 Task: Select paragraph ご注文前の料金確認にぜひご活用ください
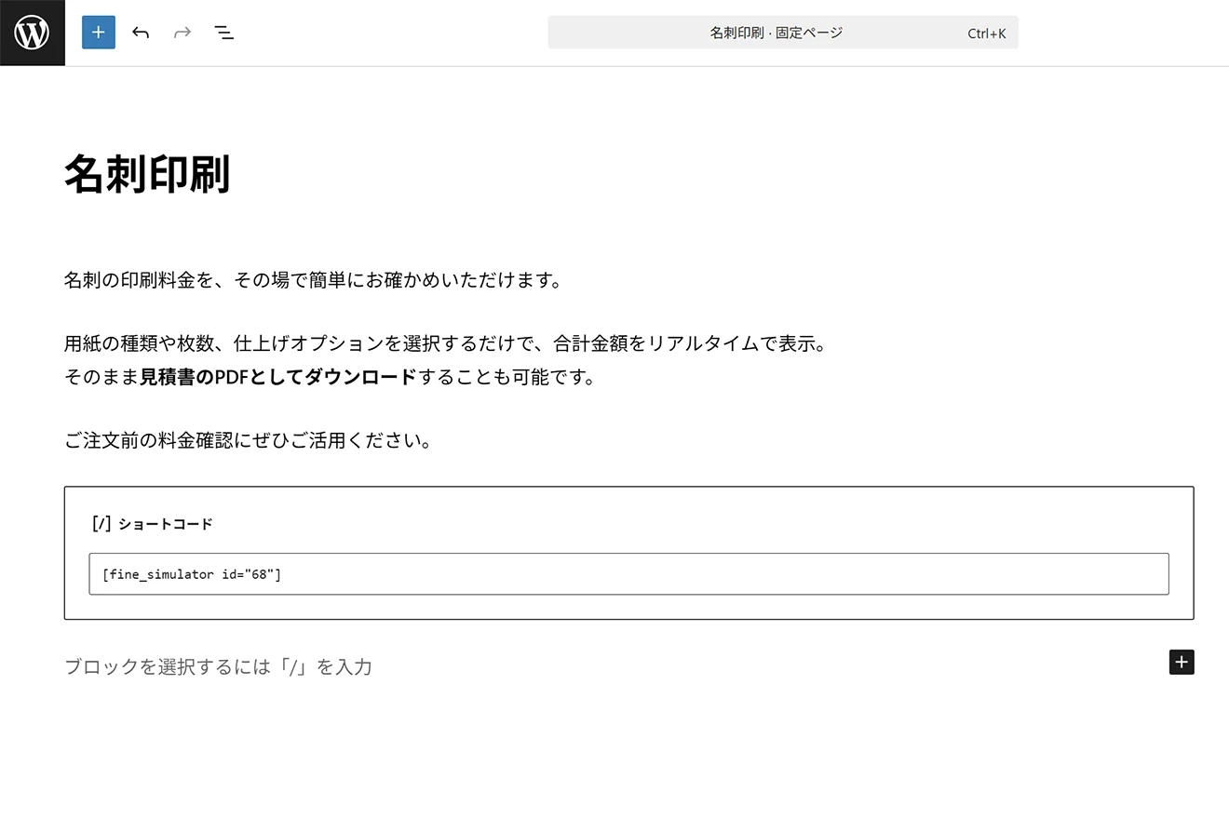click(x=248, y=440)
